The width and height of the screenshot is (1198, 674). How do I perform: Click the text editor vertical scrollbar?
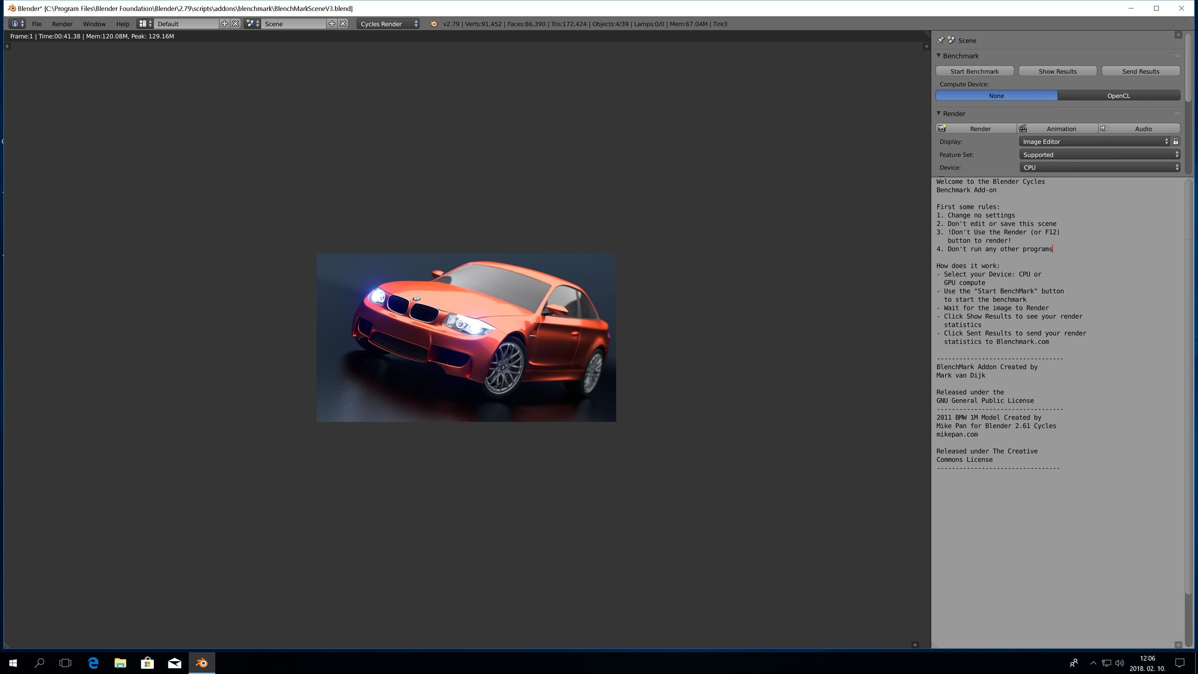coord(1189,388)
